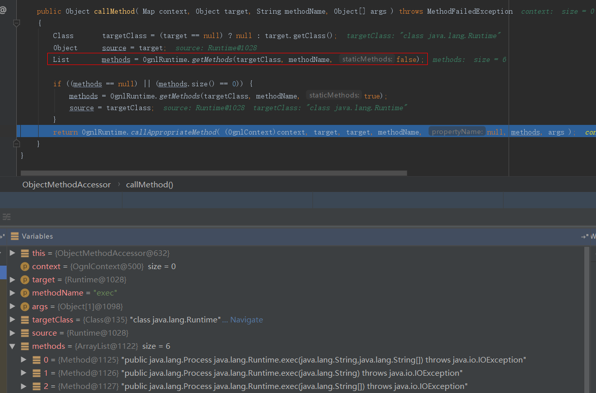Click the field icon beside targetClass variable
The width and height of the screenshot is (596, 393).
point(24,320)
